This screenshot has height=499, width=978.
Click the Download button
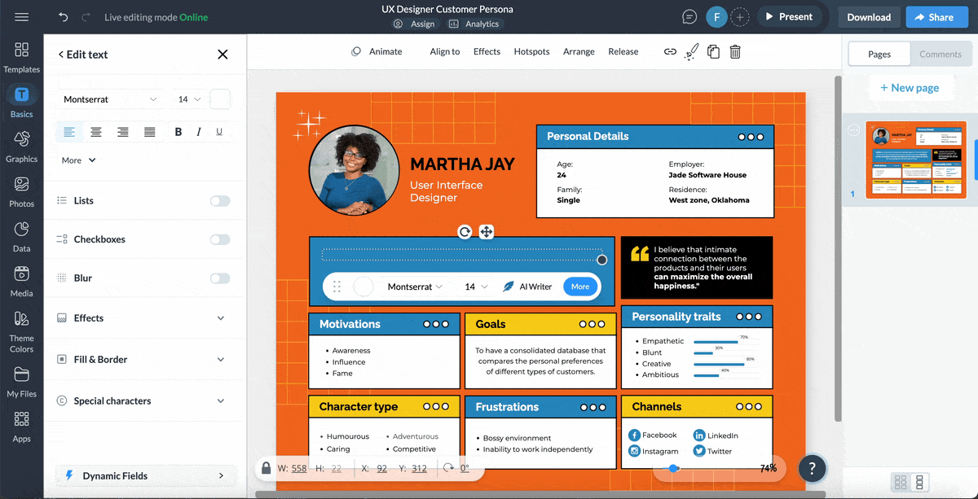(x=869, y=17)
